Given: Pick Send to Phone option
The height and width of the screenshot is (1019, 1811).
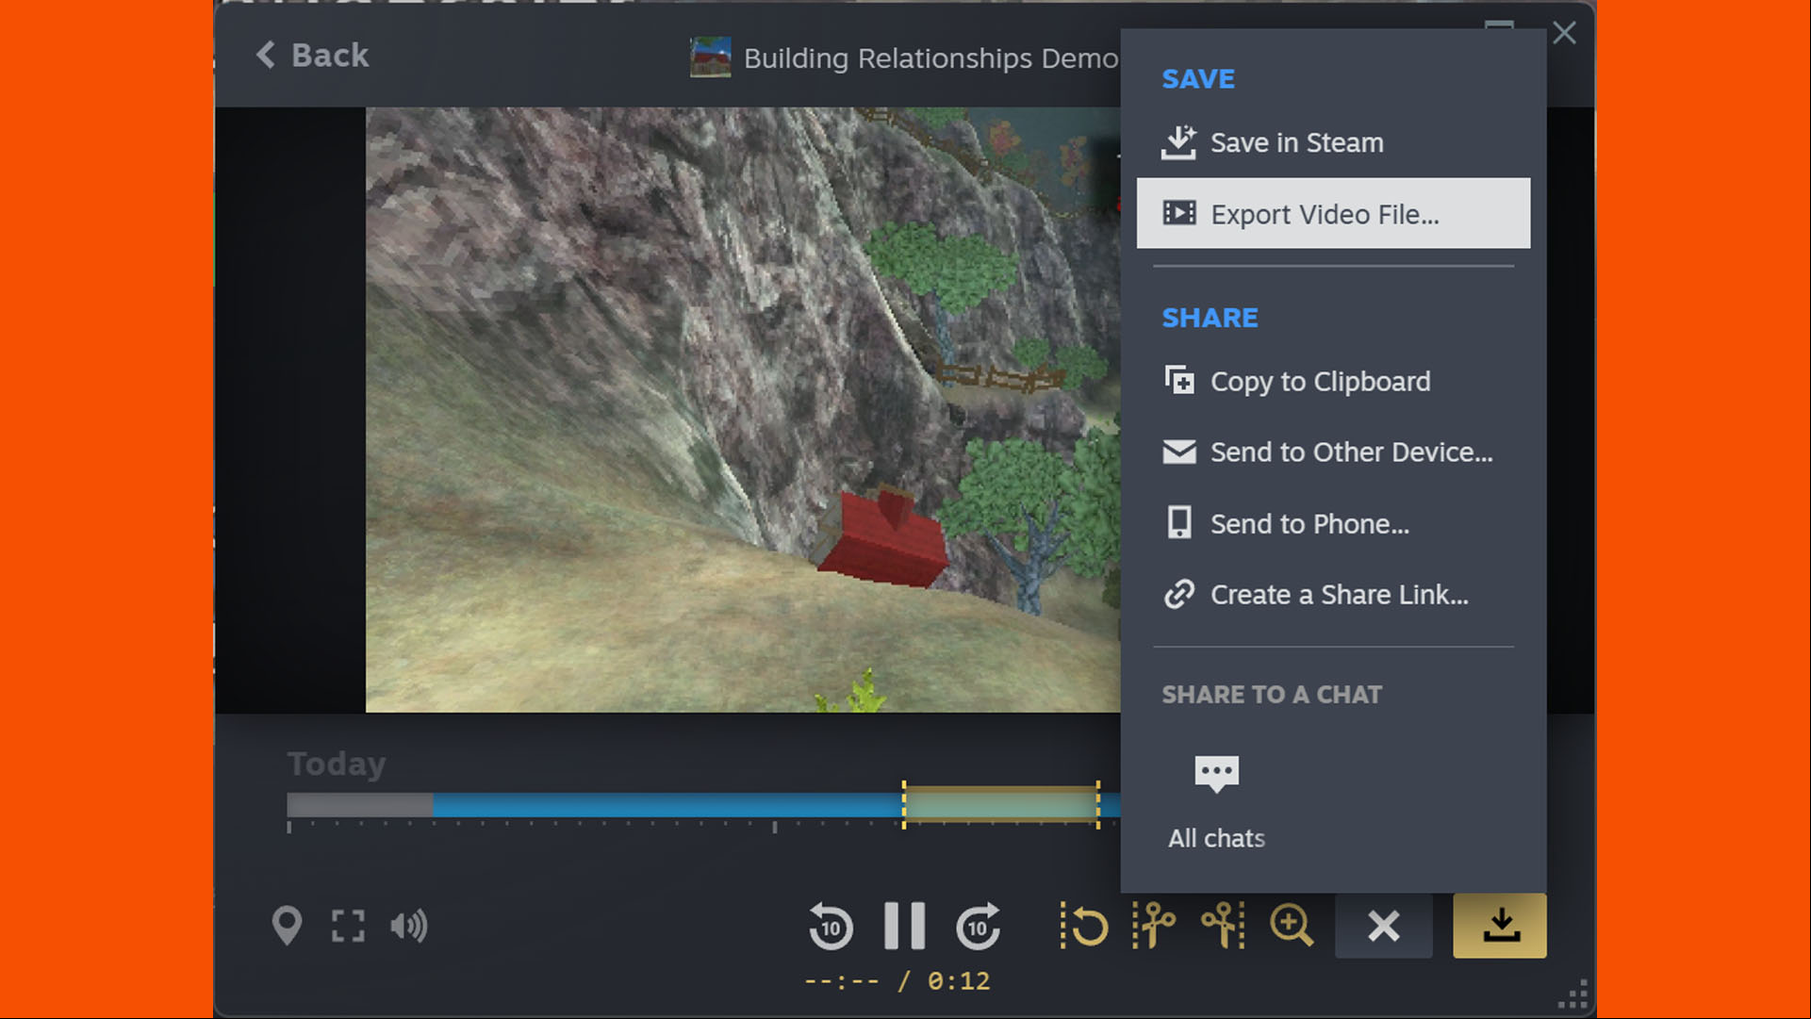Looking at the screenshot, I should [1333, 524].
